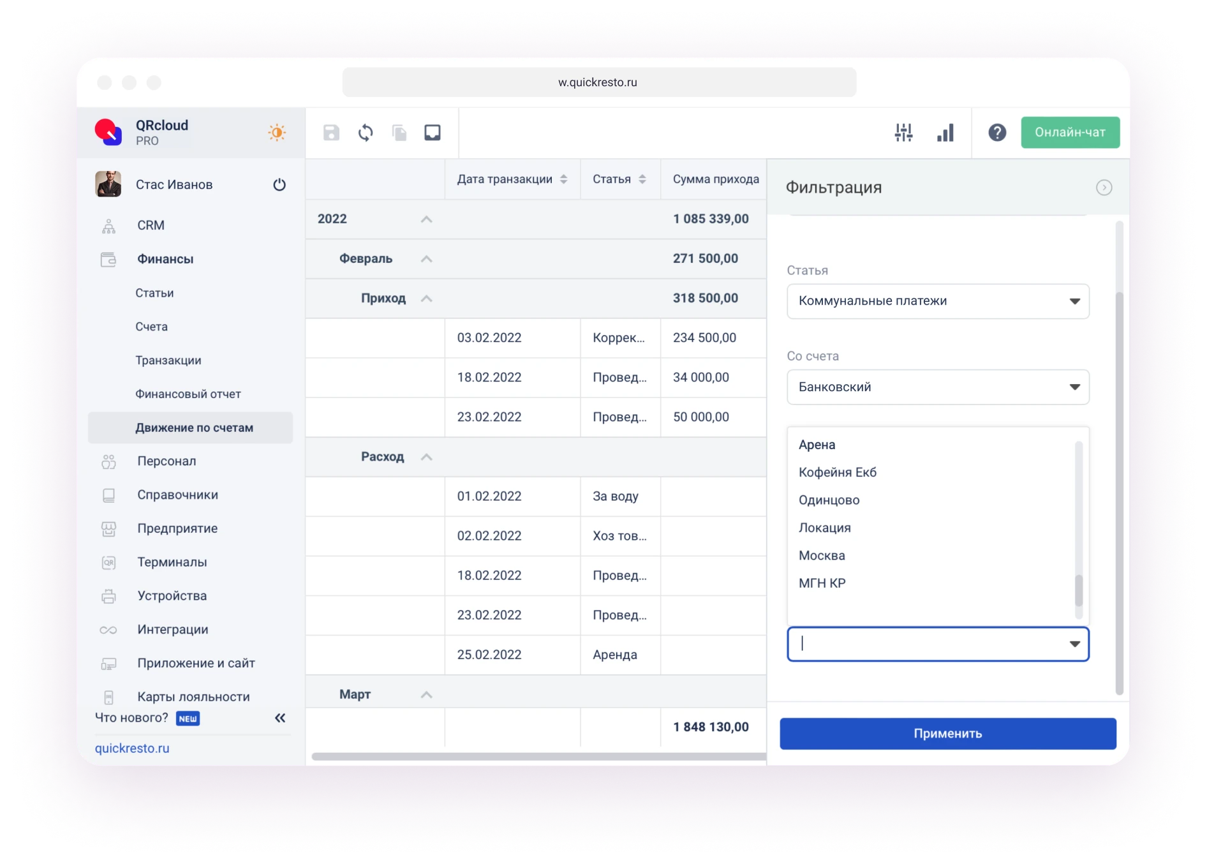Collapse the Февраль group row
1207x862 pixels.
pos(426,259)
